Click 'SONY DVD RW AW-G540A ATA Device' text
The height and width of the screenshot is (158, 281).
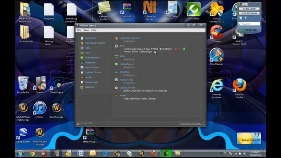pos(145,91)
